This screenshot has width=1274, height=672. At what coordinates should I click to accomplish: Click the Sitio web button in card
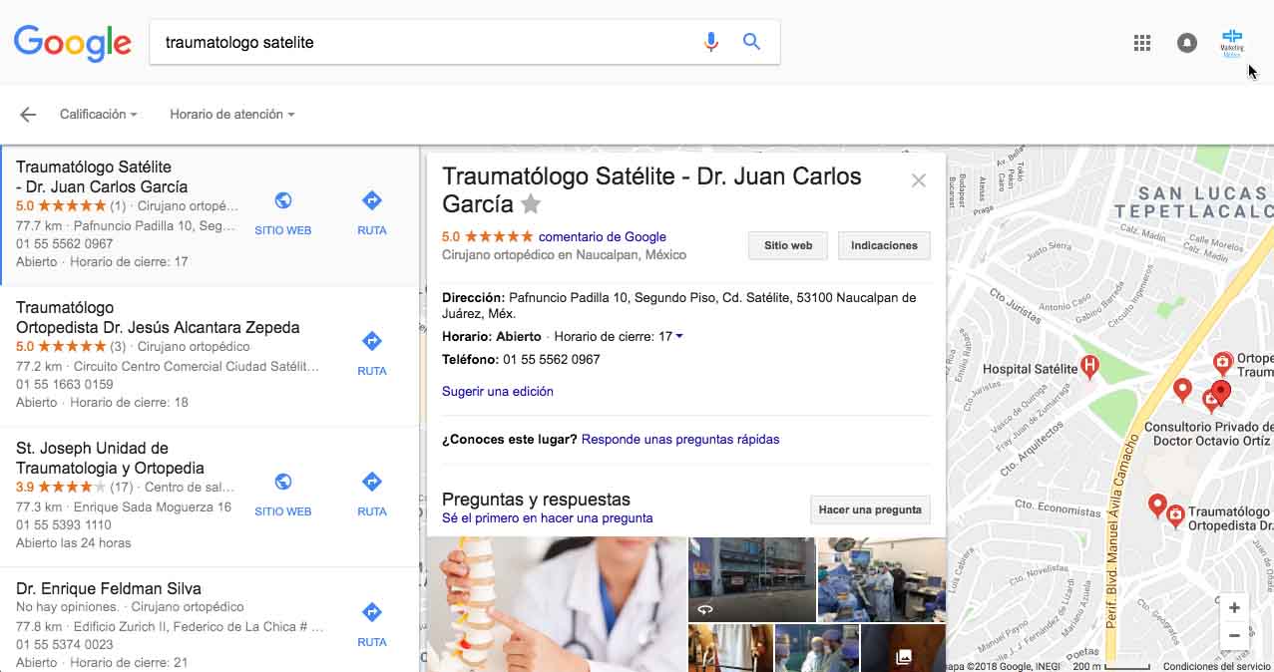(788, 245)
